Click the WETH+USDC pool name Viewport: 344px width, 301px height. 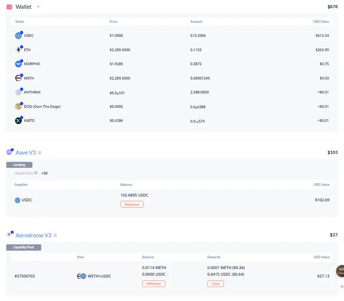click(x=99, y=276)
